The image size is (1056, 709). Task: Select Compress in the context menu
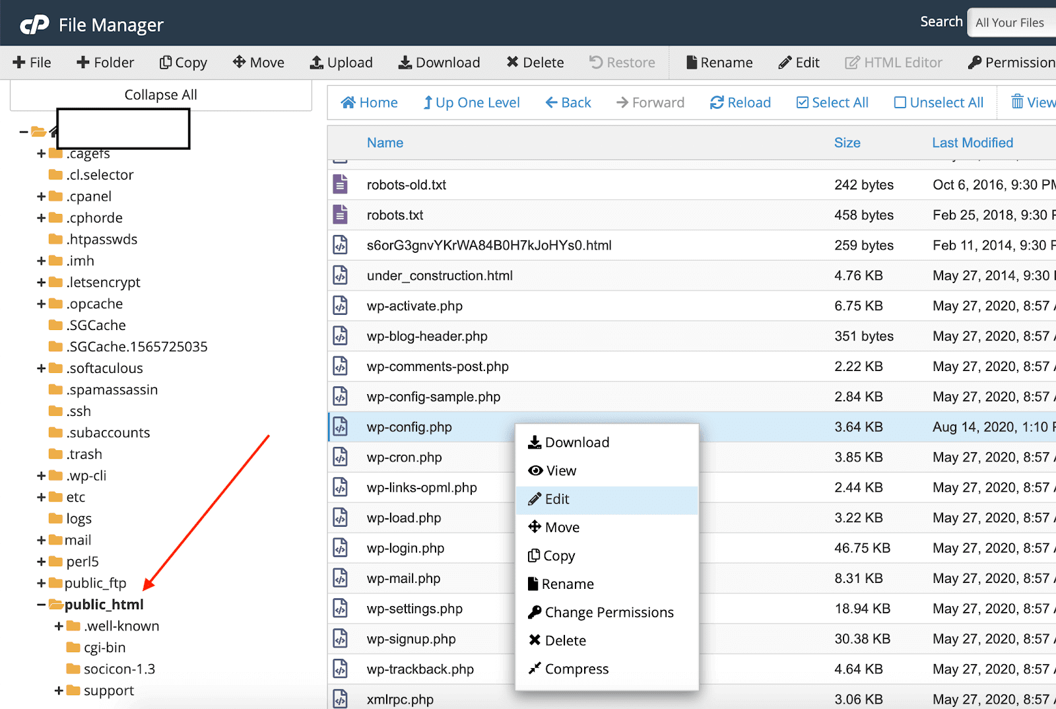tap(576, 668)
